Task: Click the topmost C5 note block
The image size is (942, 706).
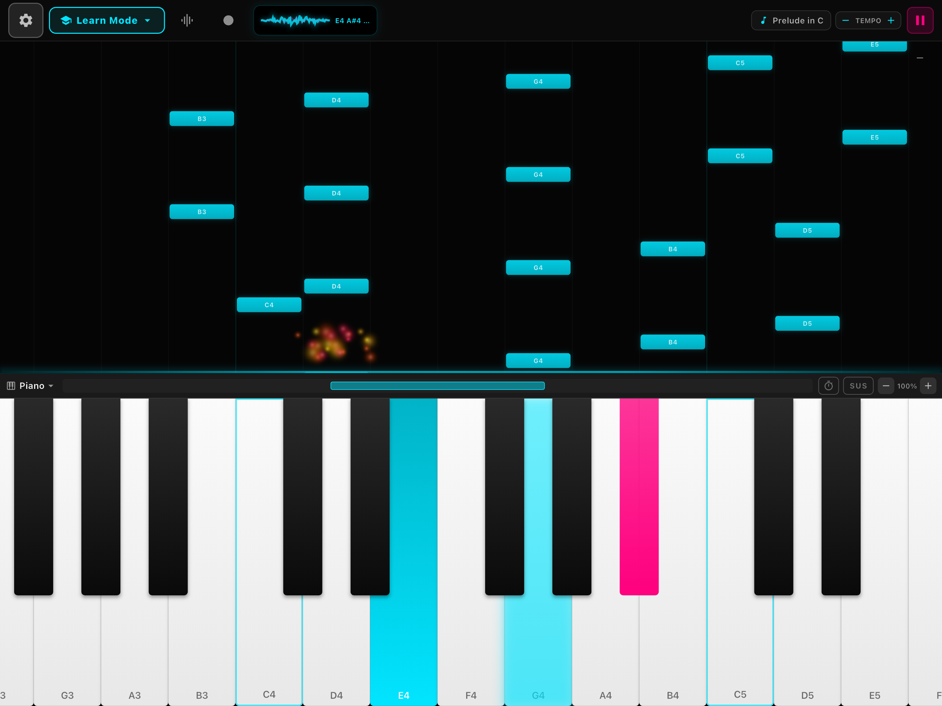Action: pyautogui.click(x=740, y=63)
